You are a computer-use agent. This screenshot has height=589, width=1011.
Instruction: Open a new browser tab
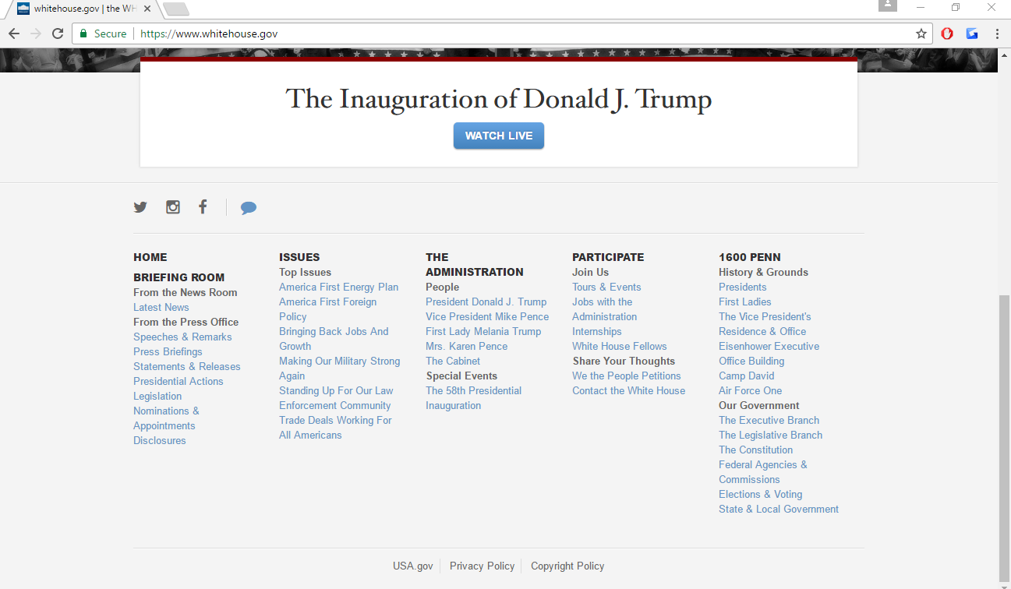(176, 9)
